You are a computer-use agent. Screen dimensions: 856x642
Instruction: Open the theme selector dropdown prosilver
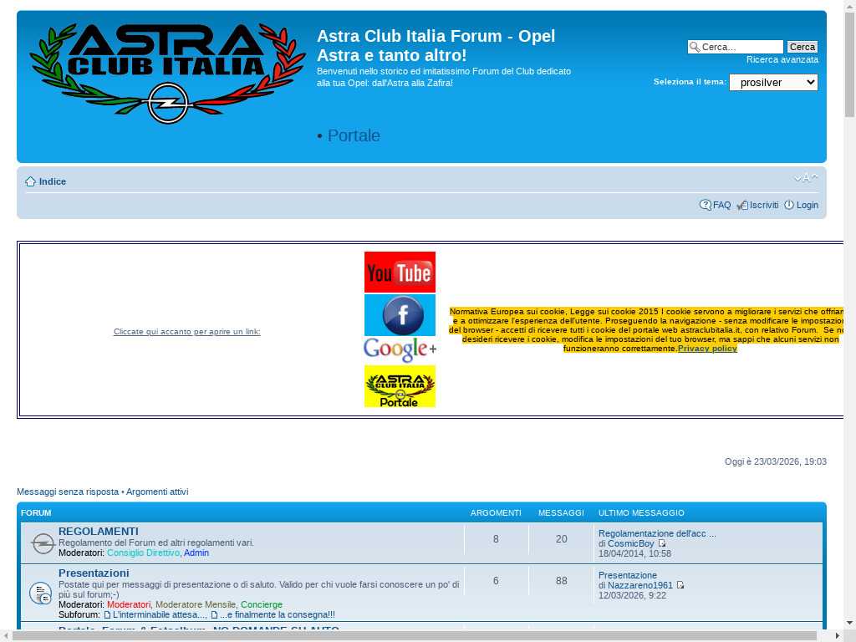773,82
